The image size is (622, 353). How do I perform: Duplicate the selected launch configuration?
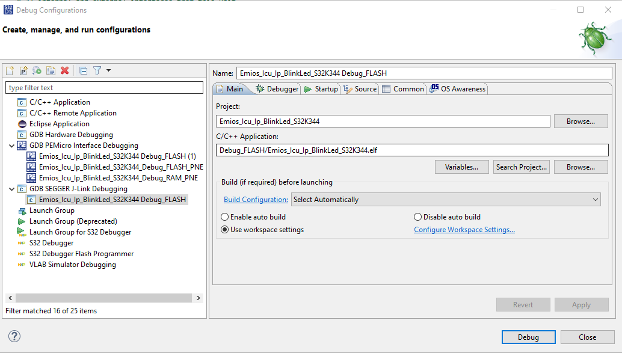coord(51,70)
